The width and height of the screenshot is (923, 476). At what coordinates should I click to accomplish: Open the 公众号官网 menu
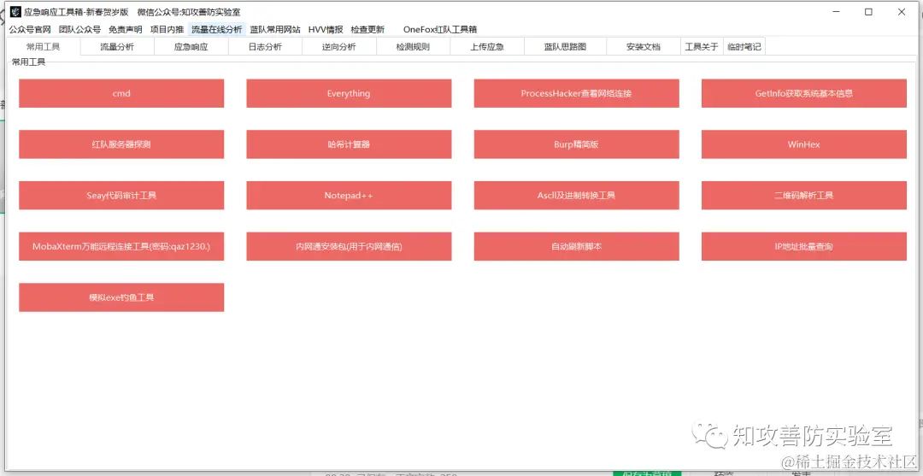30,29
